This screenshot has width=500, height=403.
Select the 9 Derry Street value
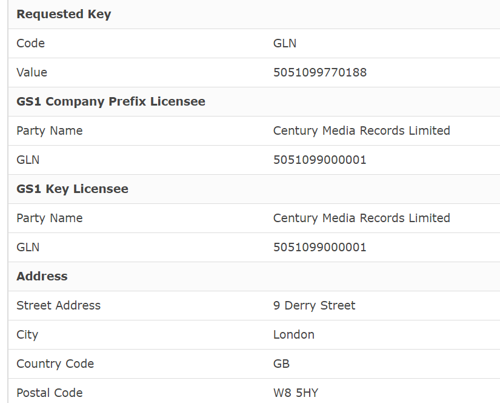point(314,306)
